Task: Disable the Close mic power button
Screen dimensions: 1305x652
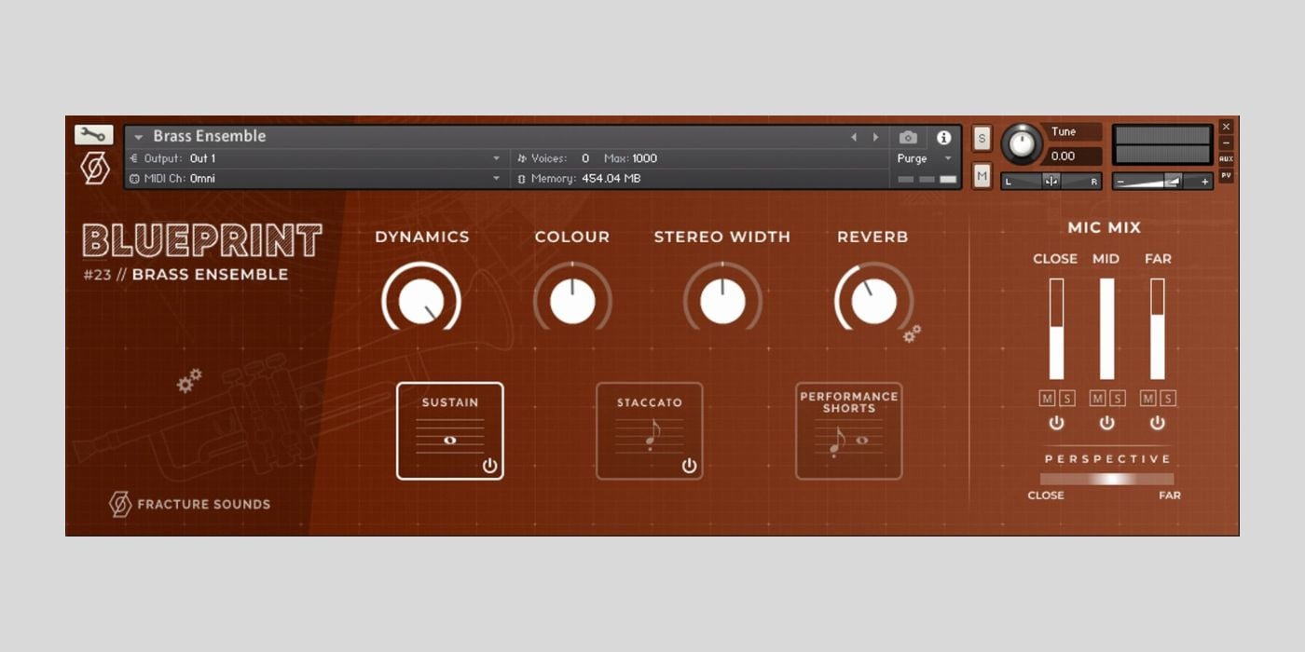Action: [x=1056, y=423]
